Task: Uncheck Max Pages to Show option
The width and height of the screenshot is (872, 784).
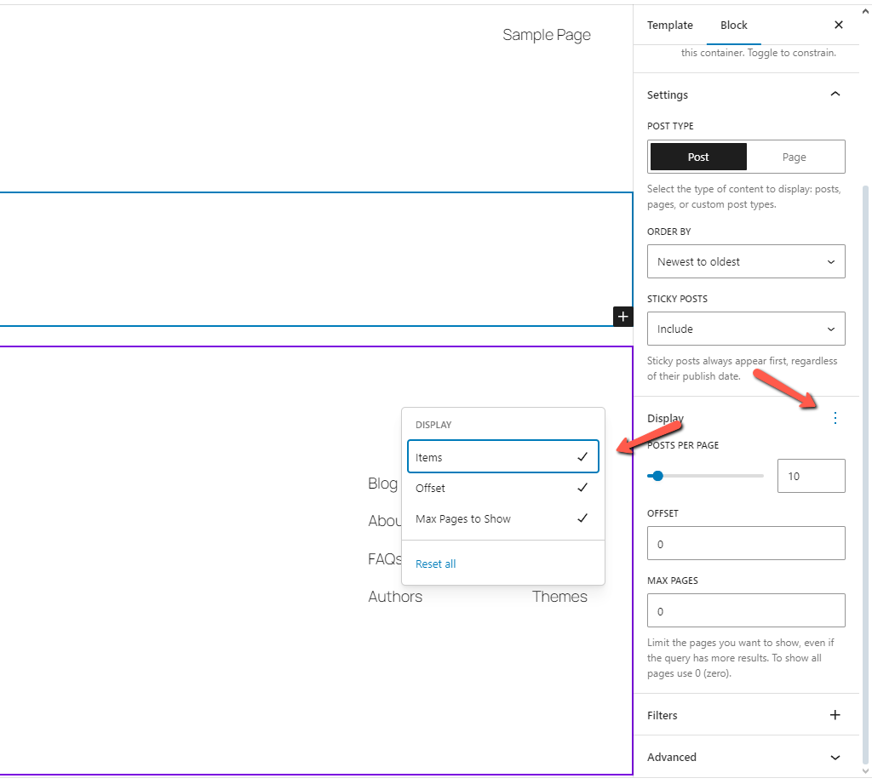Action: (x=502, y=518)
